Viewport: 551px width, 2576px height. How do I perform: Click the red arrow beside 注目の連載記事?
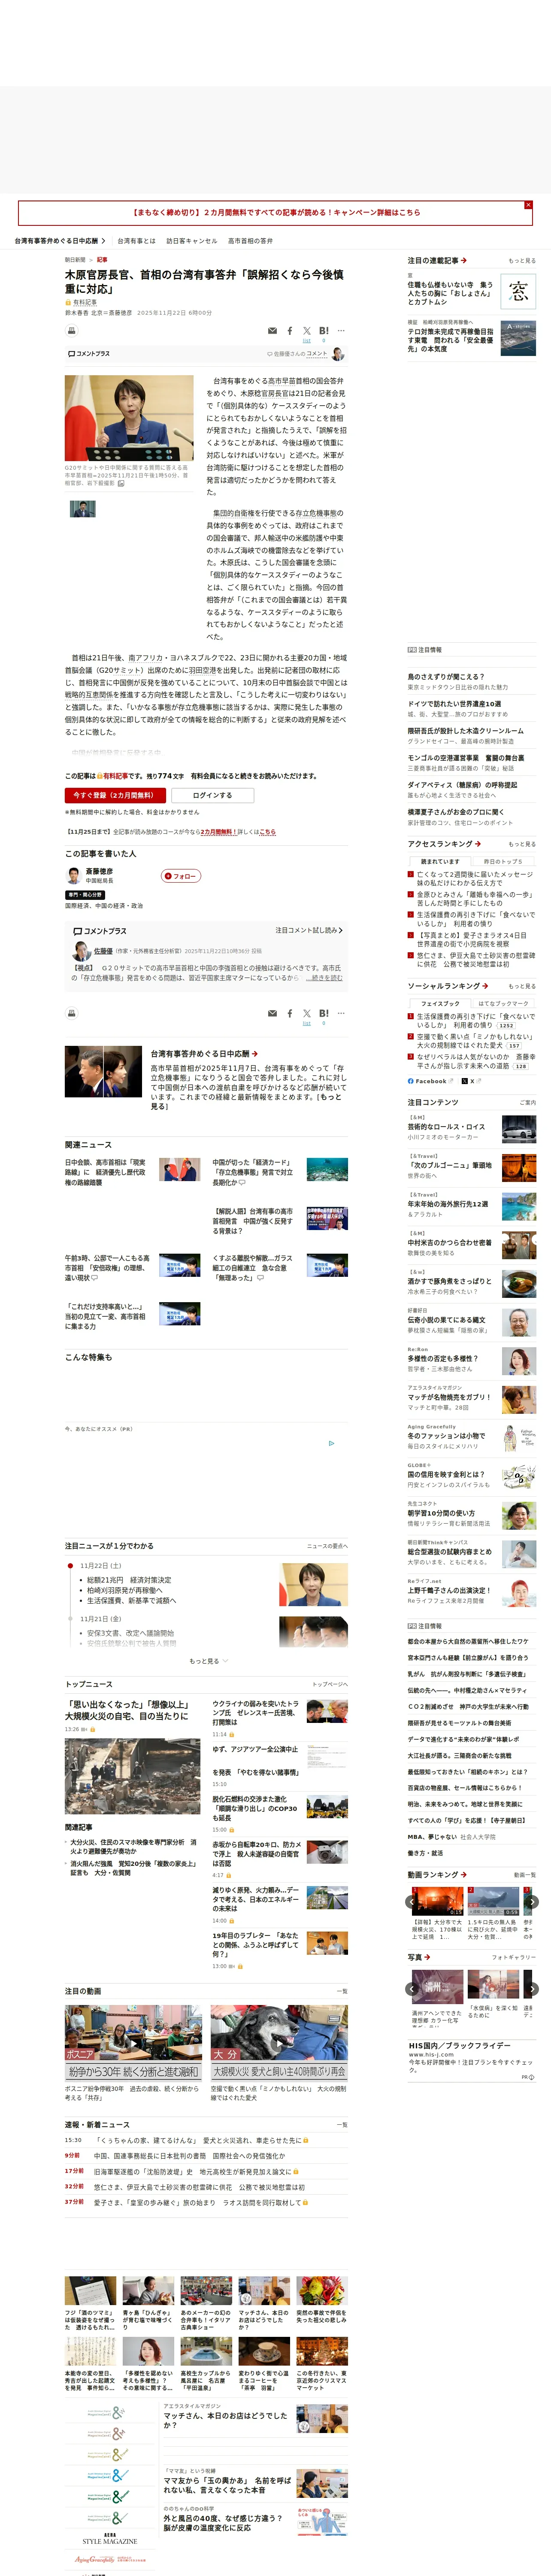[x=464, y=260]
